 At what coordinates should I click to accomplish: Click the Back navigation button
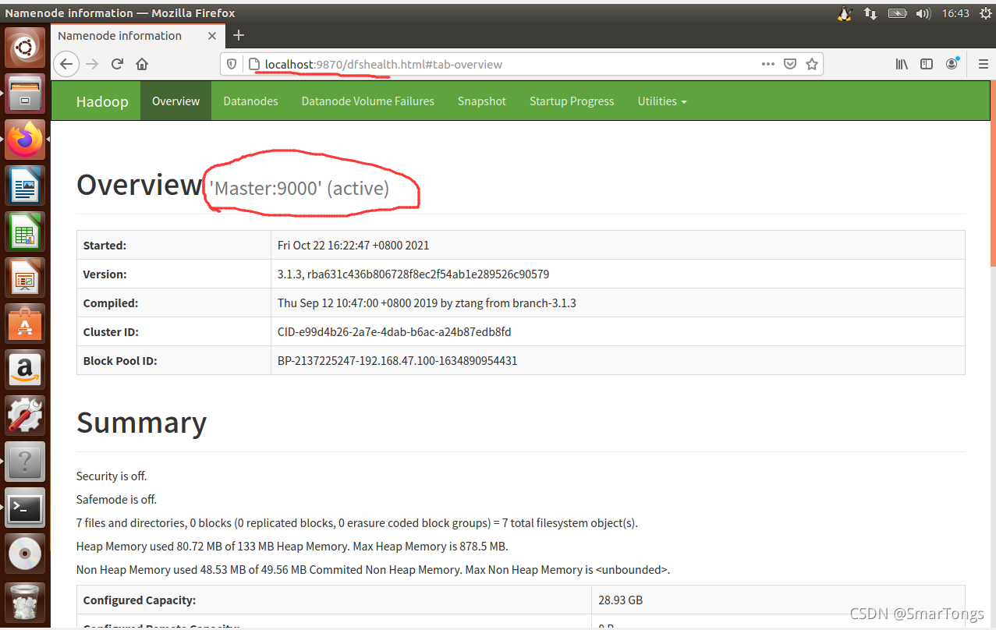pyautogui.click(x=66, y=64)
